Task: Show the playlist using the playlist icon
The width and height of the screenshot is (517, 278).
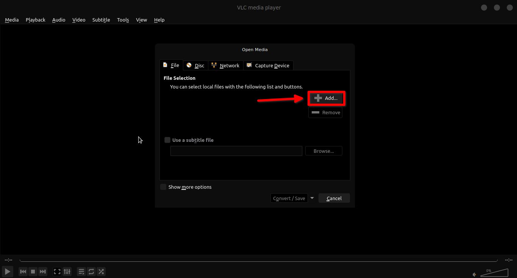Action: click(81, 272)
